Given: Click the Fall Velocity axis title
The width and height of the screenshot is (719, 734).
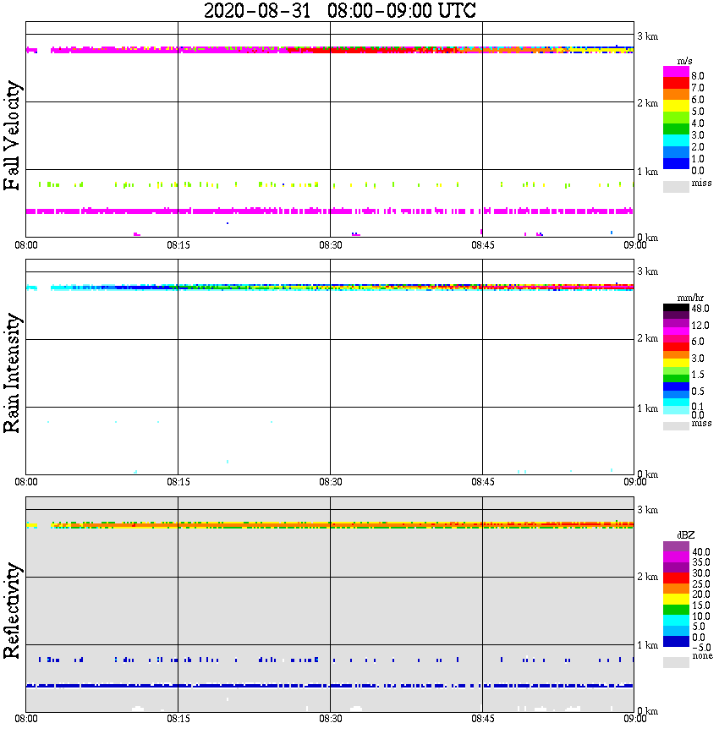Looking at the screenshot, I should click(12, 135).
